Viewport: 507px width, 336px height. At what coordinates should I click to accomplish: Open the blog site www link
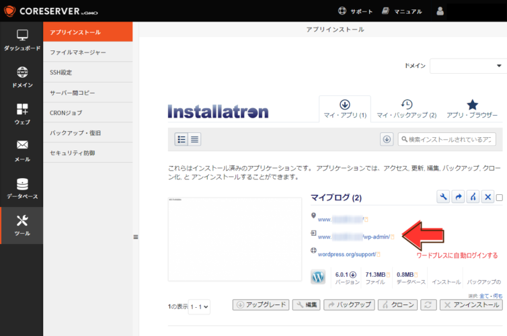[341, 220]
